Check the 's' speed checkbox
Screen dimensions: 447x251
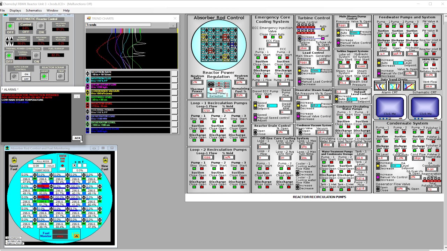click(x=74, y=165)
